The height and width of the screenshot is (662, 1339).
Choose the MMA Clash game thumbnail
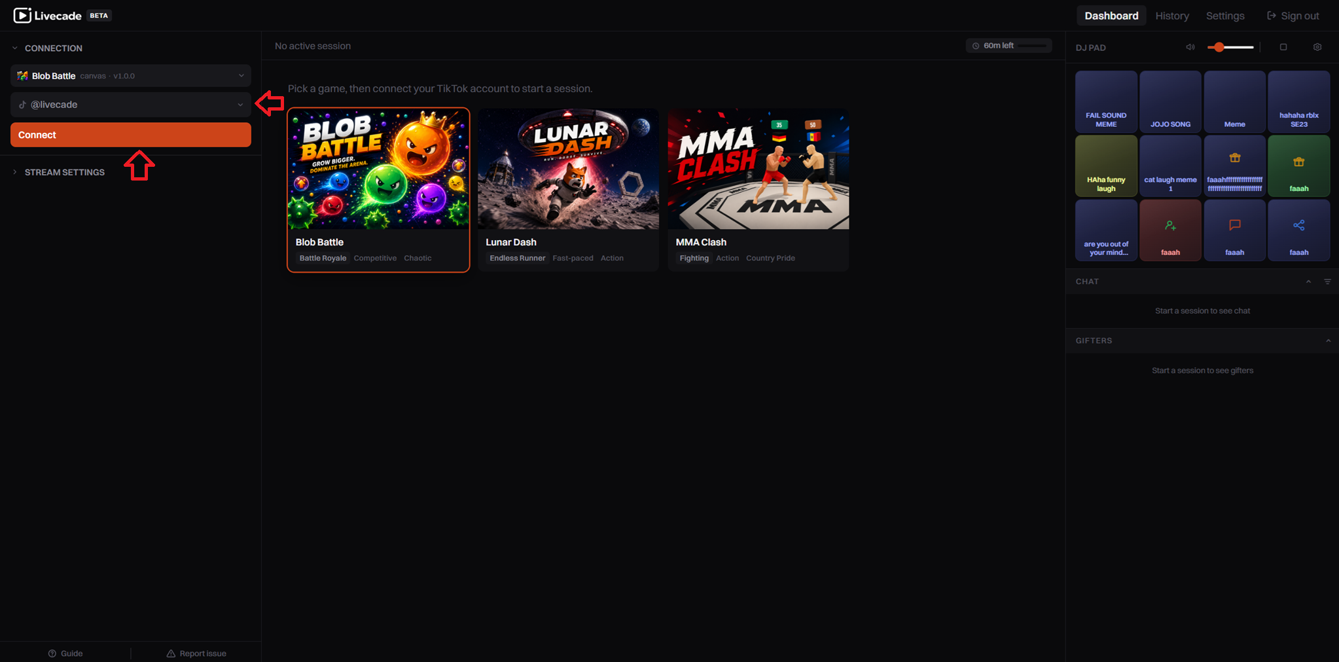[759, 169]
